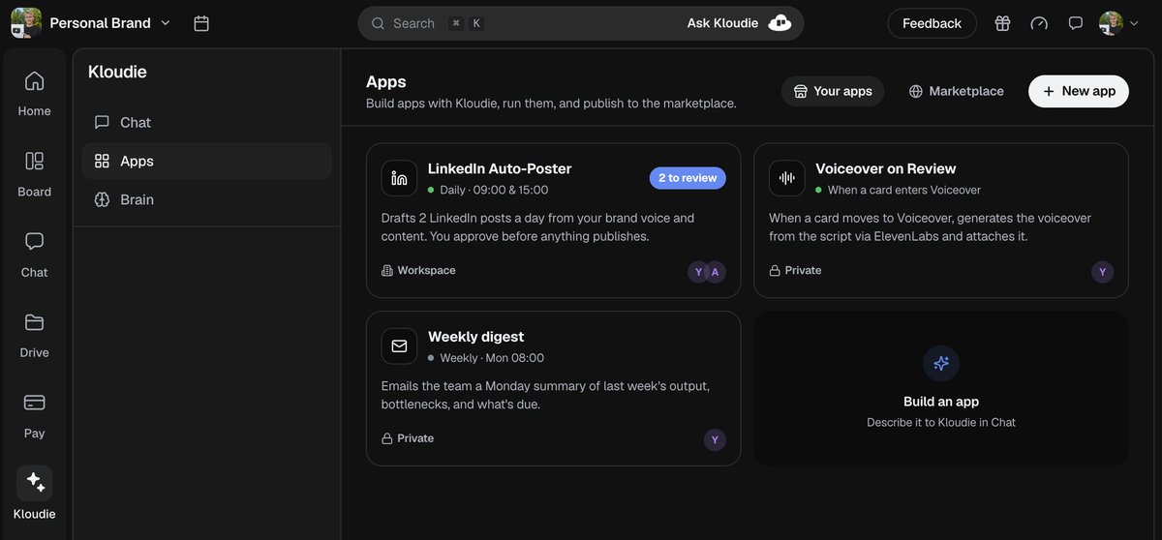This screenshot has width=1162, height=540.
Task: Open the Weekly digest title
Action: pos(475,337)
